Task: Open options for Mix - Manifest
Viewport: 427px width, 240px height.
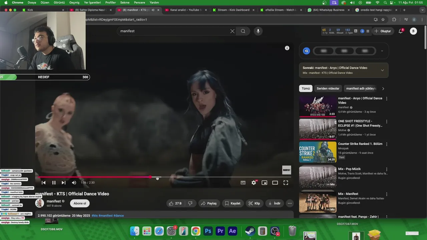Action: 387,194
